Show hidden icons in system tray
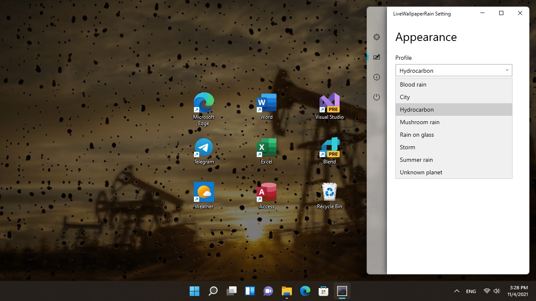 457,291
